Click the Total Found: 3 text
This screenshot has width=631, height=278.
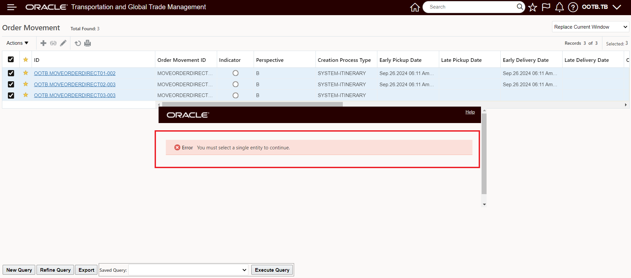pyautogui.click(x=85, y=29)
